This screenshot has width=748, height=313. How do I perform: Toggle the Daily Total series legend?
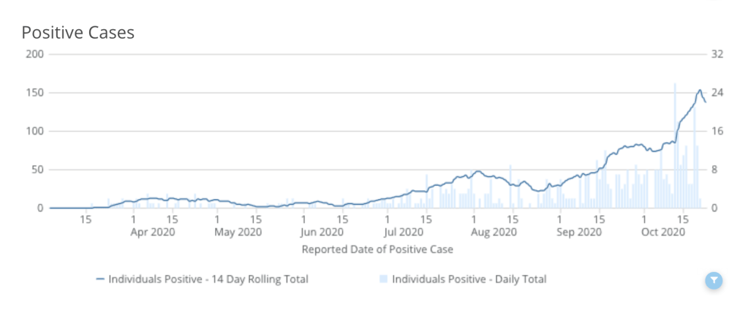pos(469,279)
